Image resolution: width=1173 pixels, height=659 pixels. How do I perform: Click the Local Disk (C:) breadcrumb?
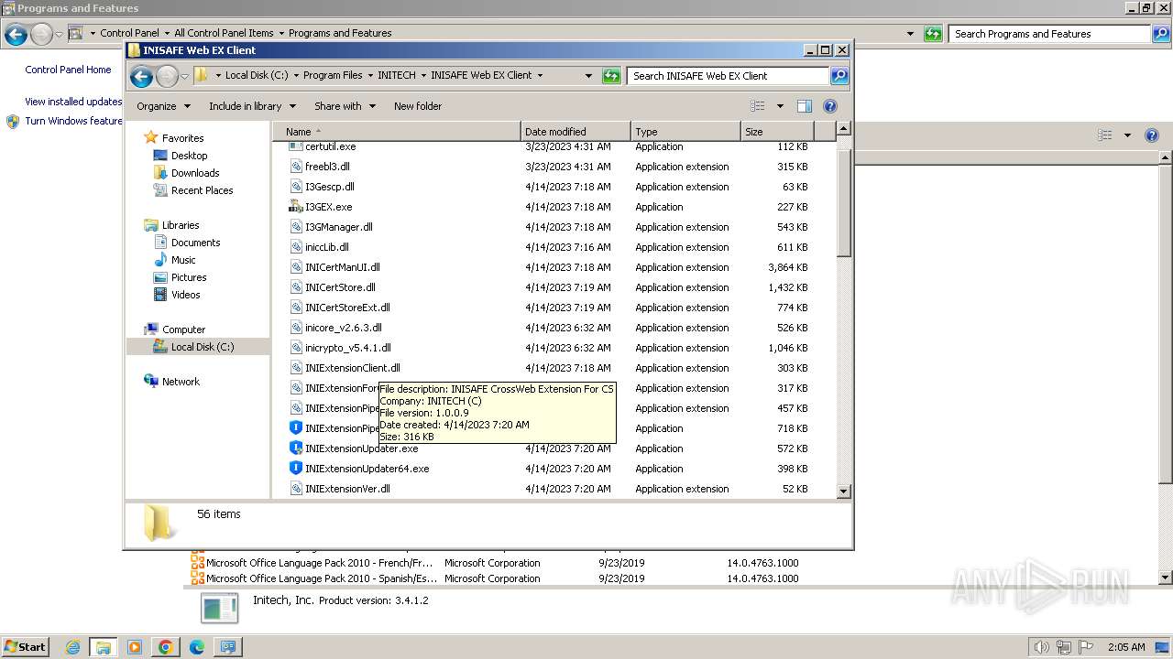257,76
